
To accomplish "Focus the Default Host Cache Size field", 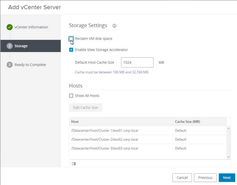I will click(x=137, y=62).
